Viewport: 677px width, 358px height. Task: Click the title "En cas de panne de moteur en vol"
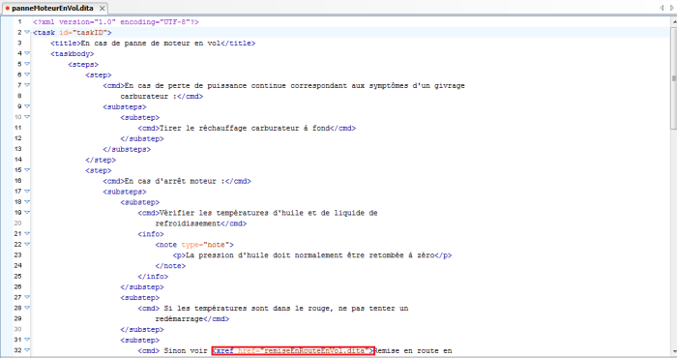[151, 44]
